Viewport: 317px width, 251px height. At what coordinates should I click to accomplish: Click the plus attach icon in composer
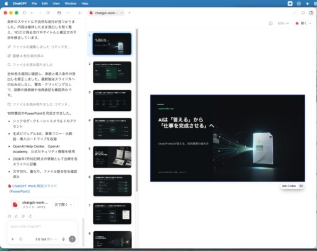pyautogui.click(x=12, y=239)
